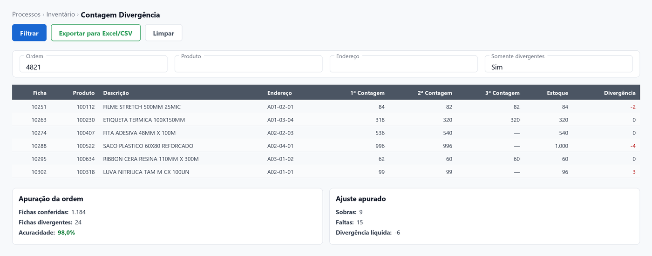
Task: Click the Acuracidade 98,0% value
Action: [66, 232]
